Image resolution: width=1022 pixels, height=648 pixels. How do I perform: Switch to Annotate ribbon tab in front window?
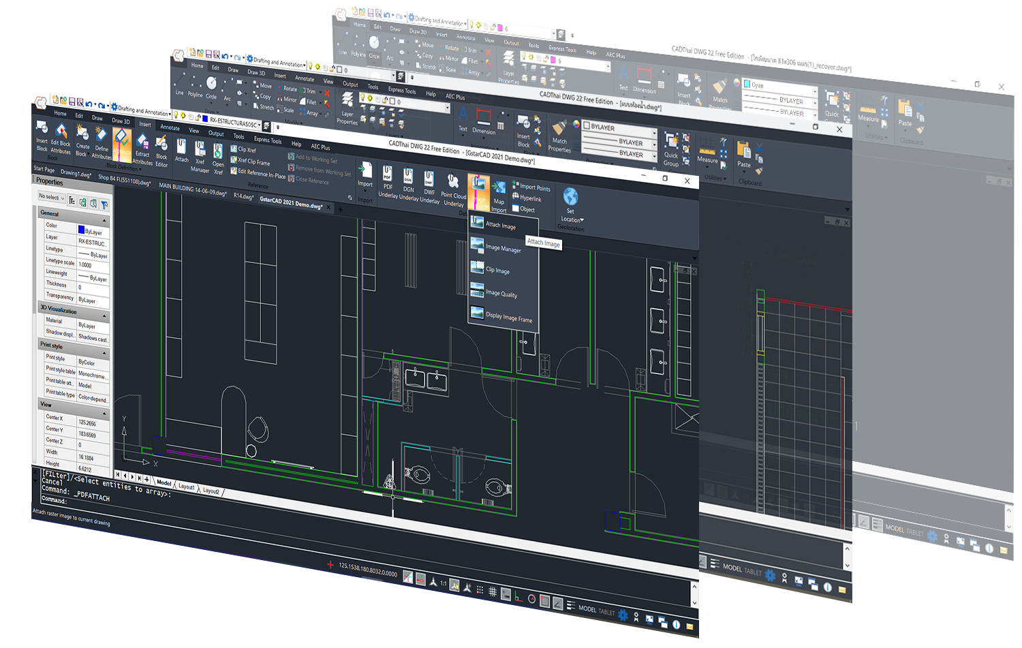[170, 127]
